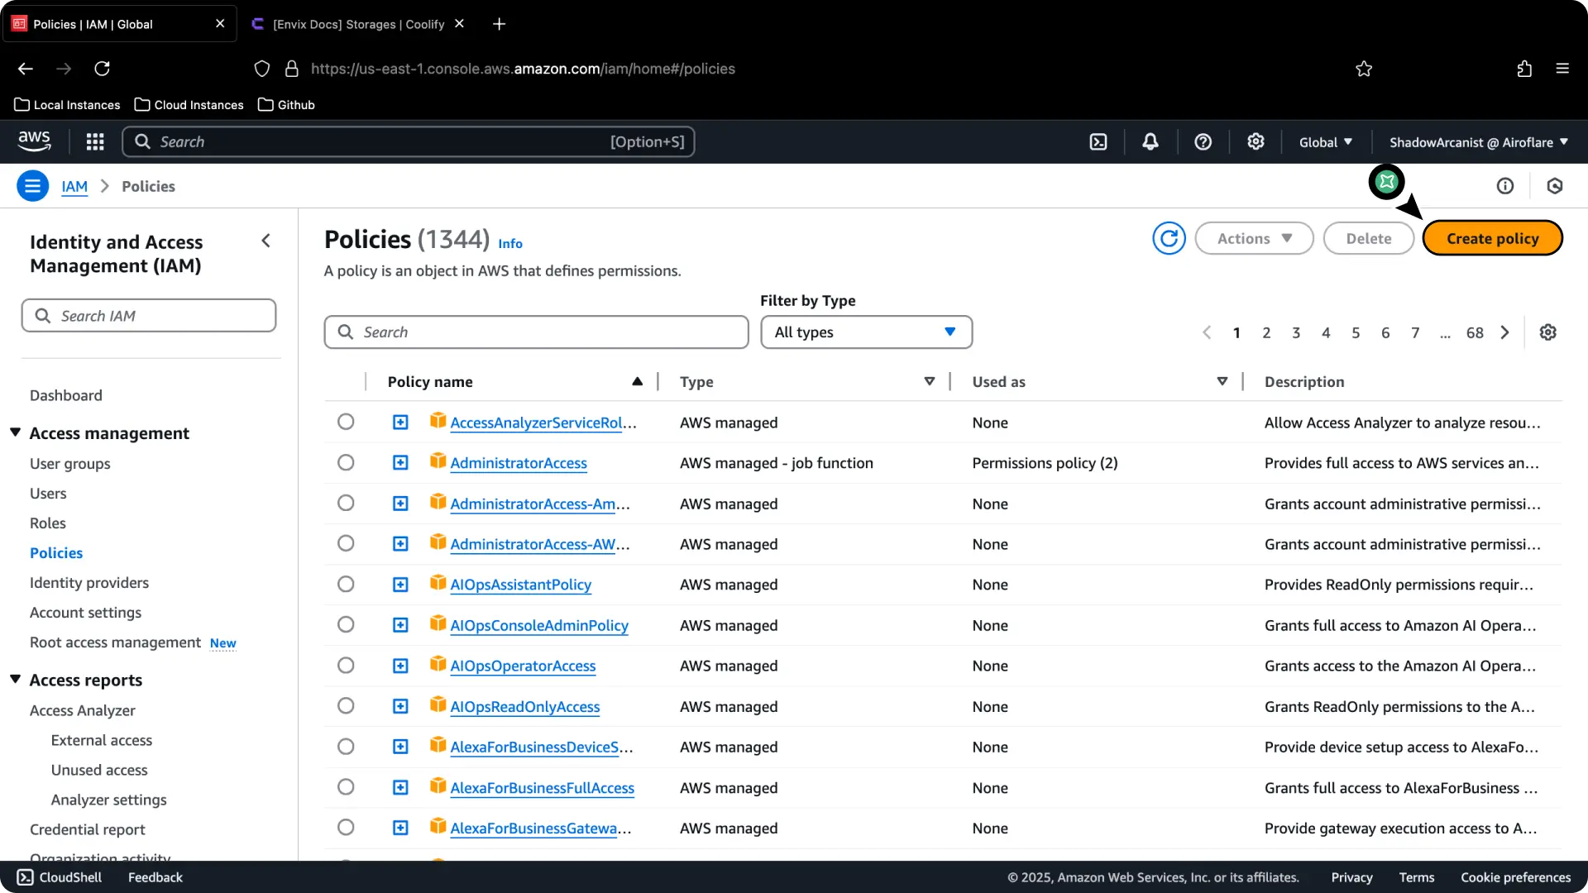
Task: Click the Create policy button
Action: [x=1492, y=238]
